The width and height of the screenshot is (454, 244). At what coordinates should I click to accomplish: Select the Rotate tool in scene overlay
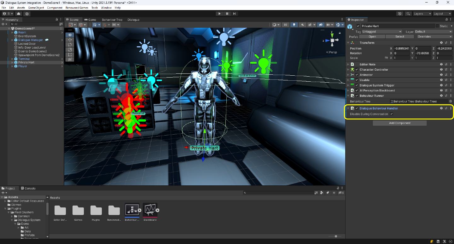[70, 44]
